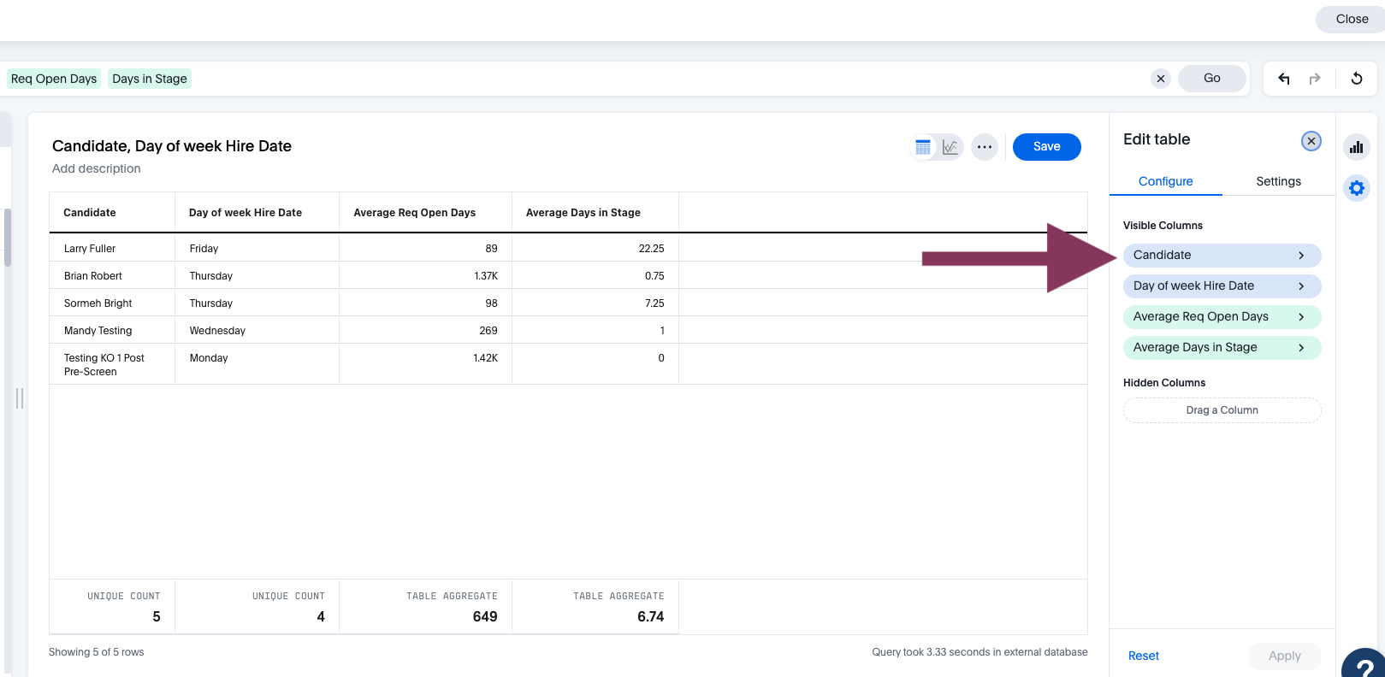Click the Monday cell
This screenshot has height=677, width=1385.
(257, 365)
